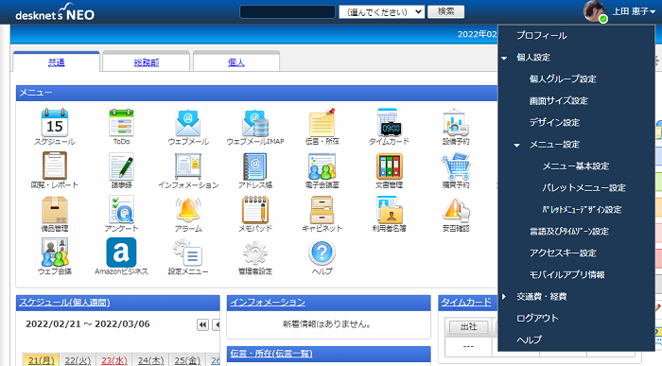Open the 伝言・所在 sticky note icon
The image size is (662, 366).
click(x=322, y=123)
